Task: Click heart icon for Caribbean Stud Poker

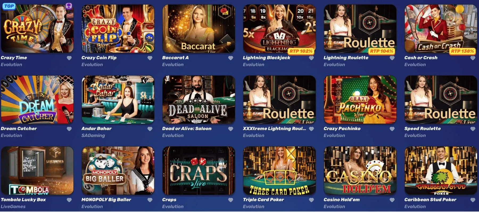Action: [x=473, y=200]
